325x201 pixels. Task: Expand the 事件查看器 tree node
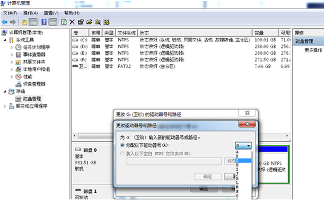click(12, 55)
